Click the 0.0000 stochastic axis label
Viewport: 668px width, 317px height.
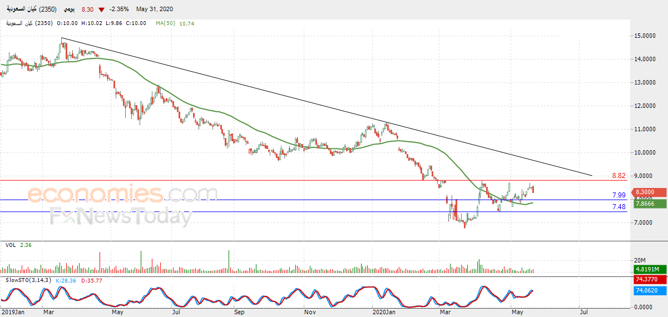click(x=643, y=307)
